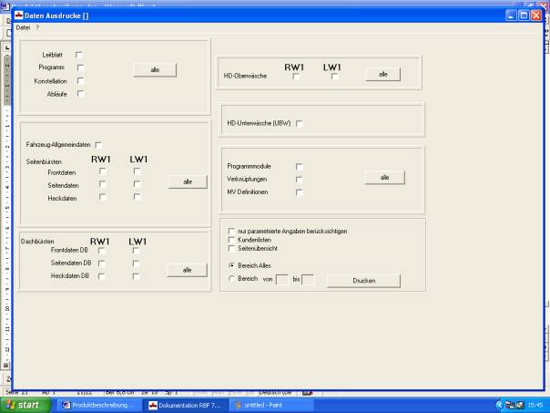550x413 pixels.
Task: Click 'alle' button in Seitenbürsten group
Action: click(188, 182)
